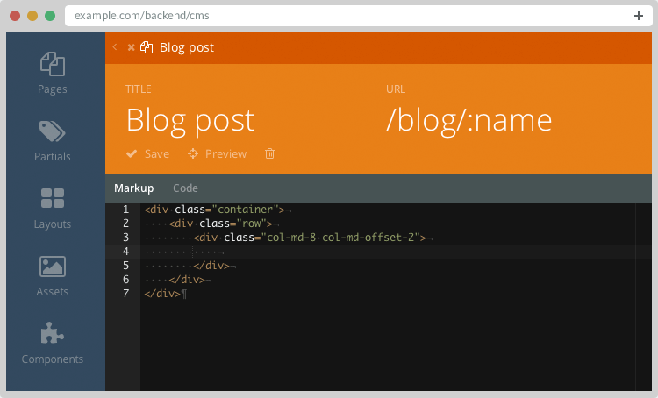The width and height of the screenshot is (658, 398).
Task: Close the Blog post tab
Action: [x=131, y=47]
